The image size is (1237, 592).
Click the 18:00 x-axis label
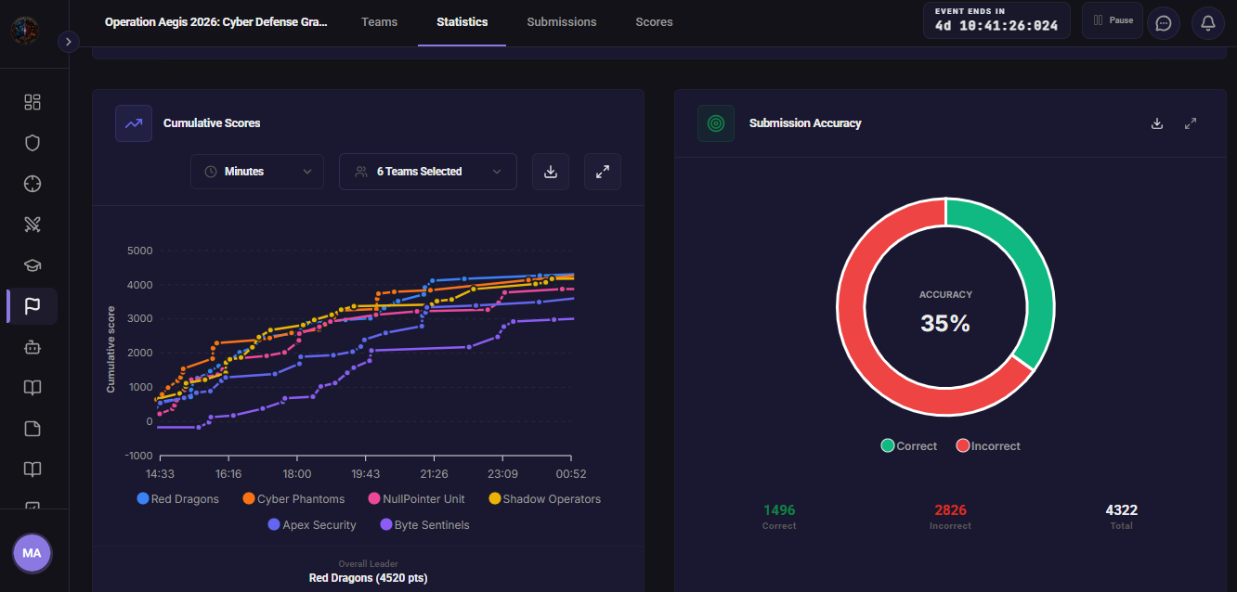tap(297, 473)
